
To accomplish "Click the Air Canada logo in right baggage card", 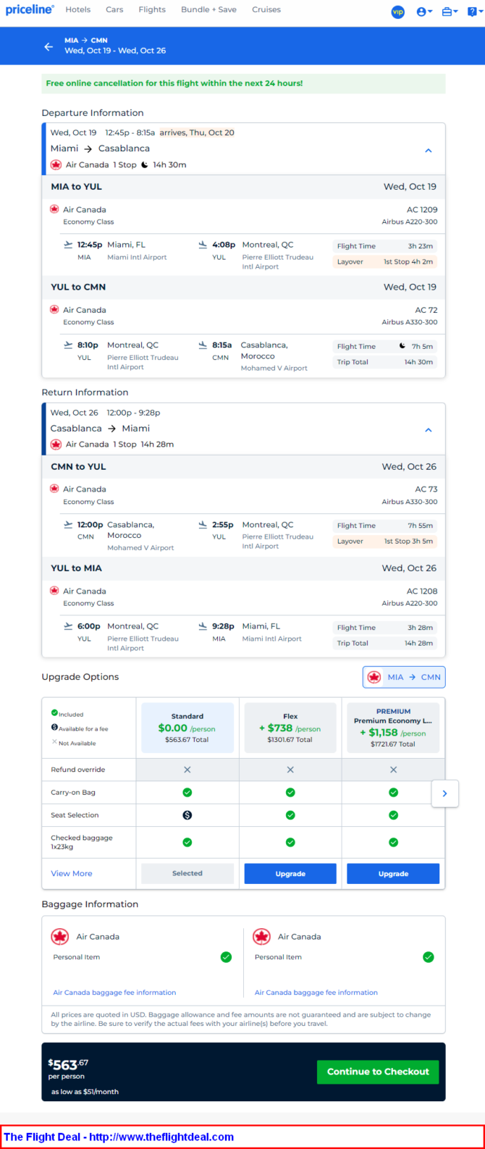I will [x=261, y=937].
